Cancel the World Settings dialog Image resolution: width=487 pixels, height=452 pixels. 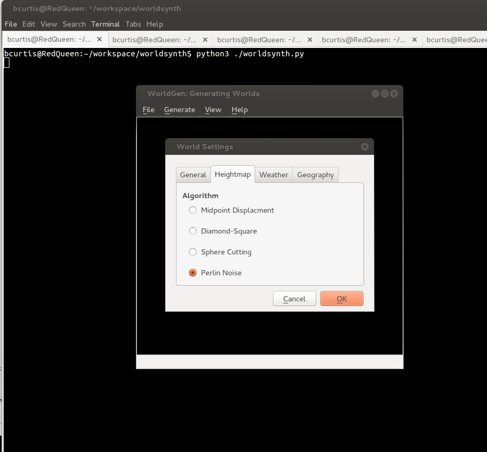coord(294,299)
